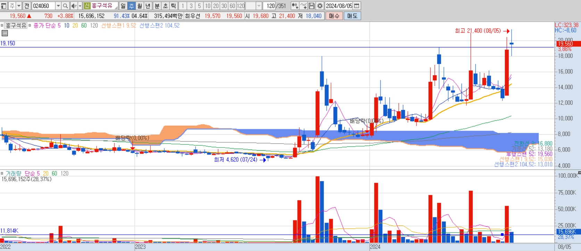Click the chart compare tool icon

point(295,6)
